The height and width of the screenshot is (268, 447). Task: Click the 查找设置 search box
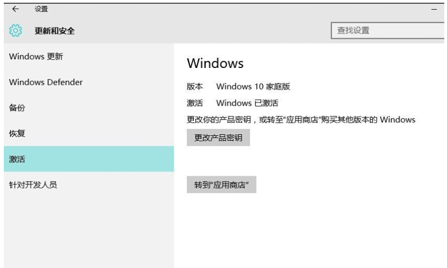[383, 31]
